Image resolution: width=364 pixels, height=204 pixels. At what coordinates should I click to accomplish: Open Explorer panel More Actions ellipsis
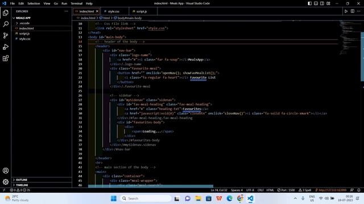coord(67,11)
